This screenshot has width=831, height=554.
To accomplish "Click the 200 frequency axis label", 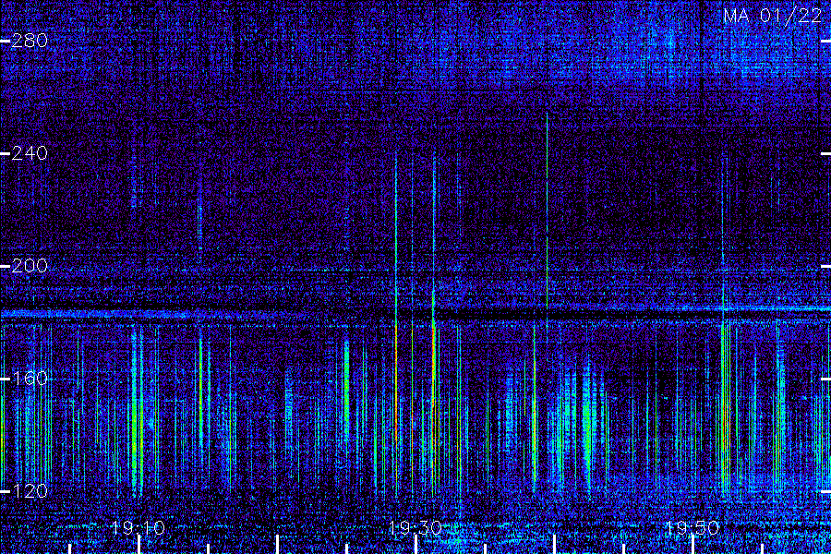I will (x=30, y=266).
